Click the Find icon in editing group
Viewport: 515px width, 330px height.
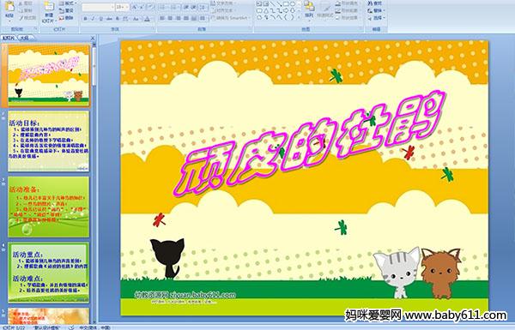click(375, 3)
